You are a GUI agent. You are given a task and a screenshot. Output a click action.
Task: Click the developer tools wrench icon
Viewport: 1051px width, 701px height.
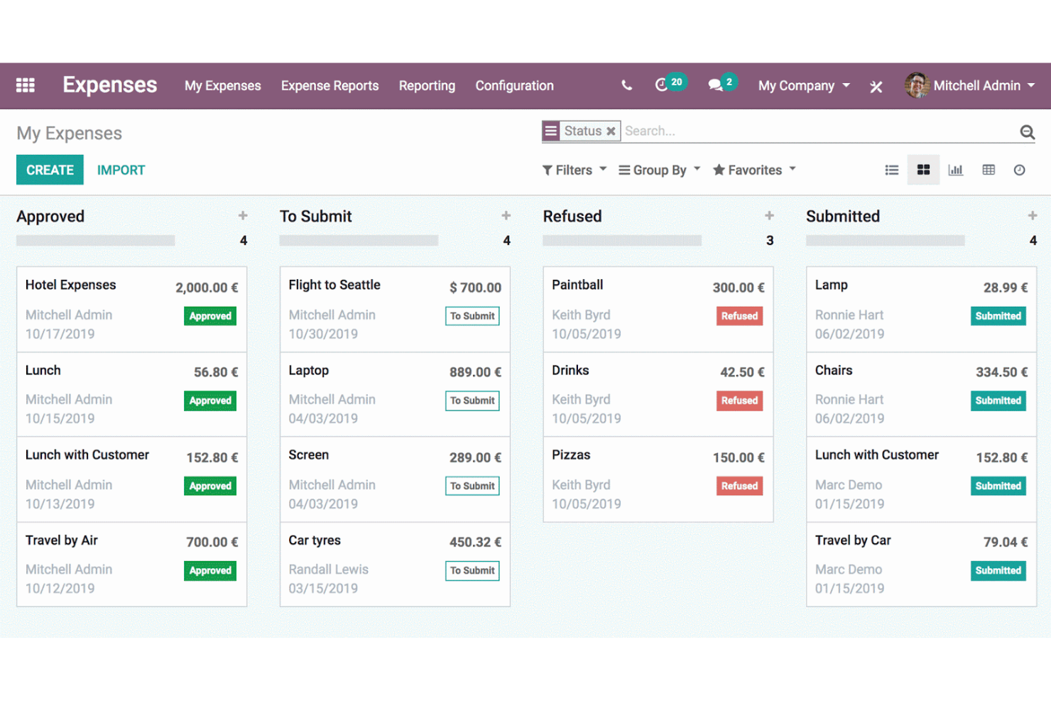[x=876, y=86]
